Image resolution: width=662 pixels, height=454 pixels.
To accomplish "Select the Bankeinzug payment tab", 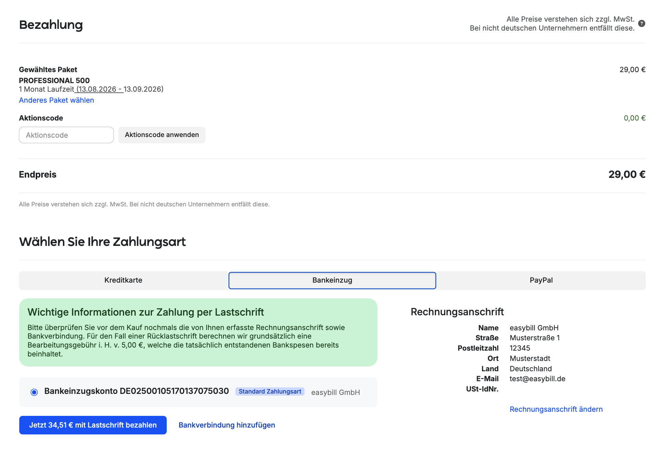I will (x=332, y=280).
